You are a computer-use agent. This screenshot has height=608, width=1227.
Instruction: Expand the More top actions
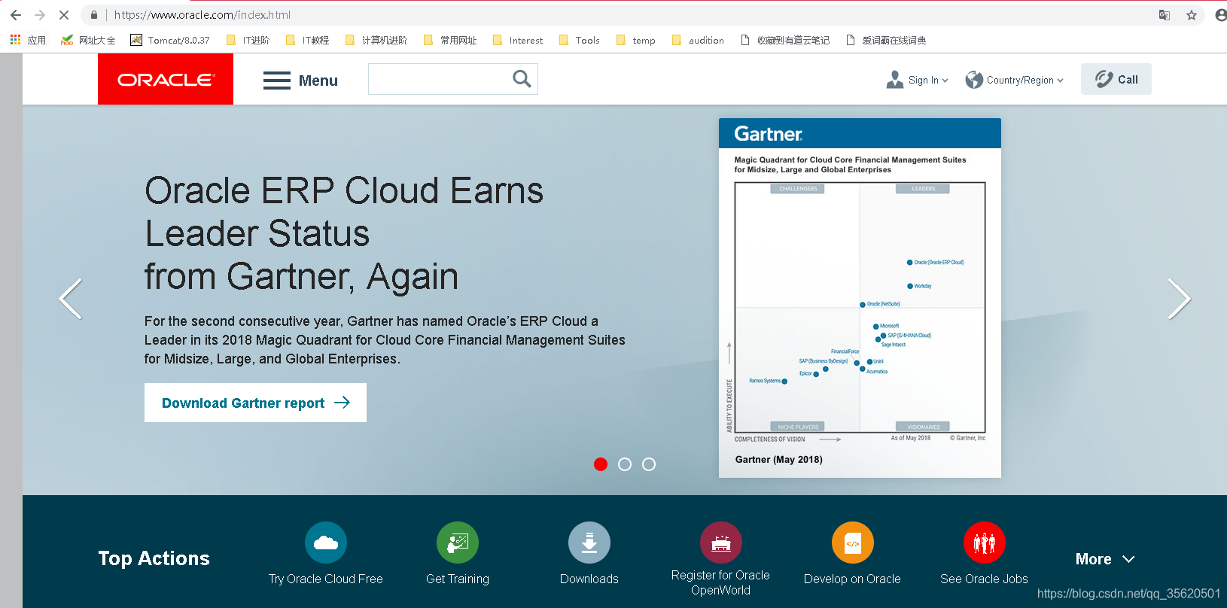coord(1105,559)
